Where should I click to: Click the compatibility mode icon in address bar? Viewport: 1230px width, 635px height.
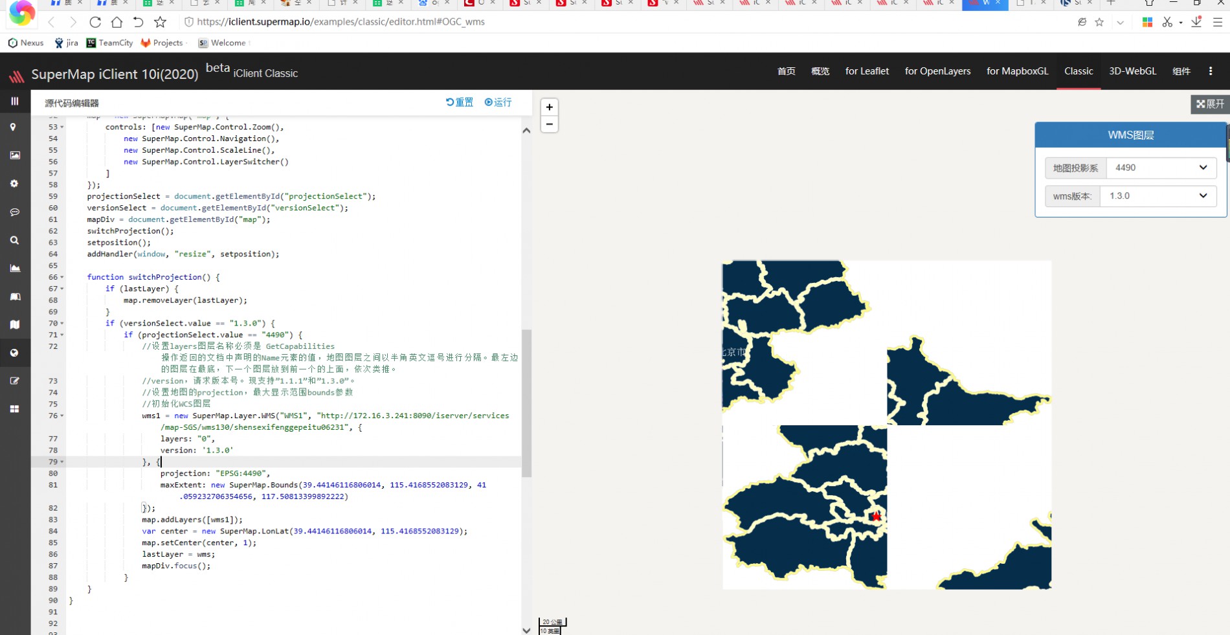click(1082, 22)
